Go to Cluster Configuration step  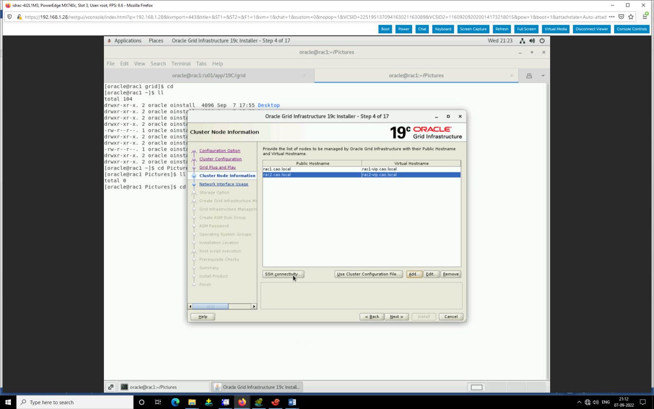click(x=221, y=159)
